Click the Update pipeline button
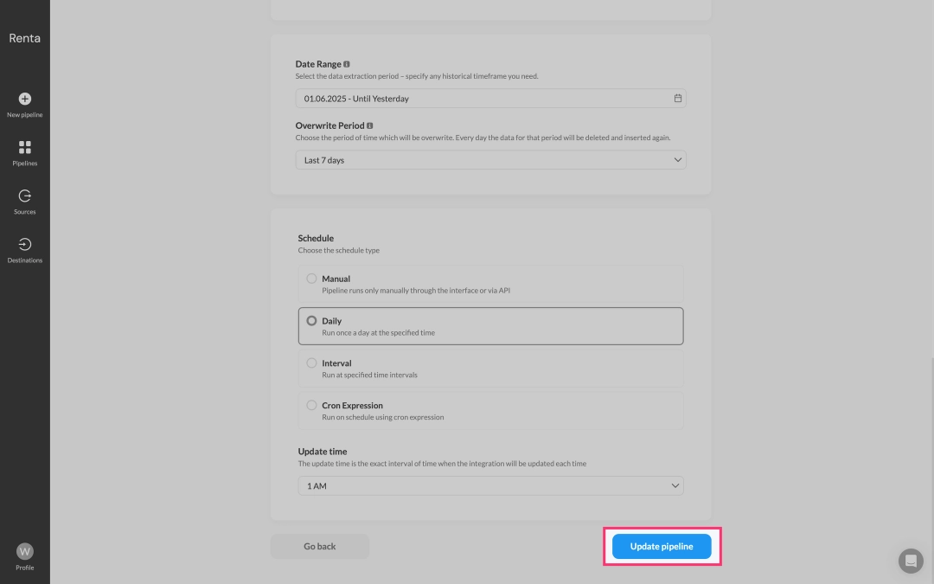 662,547
